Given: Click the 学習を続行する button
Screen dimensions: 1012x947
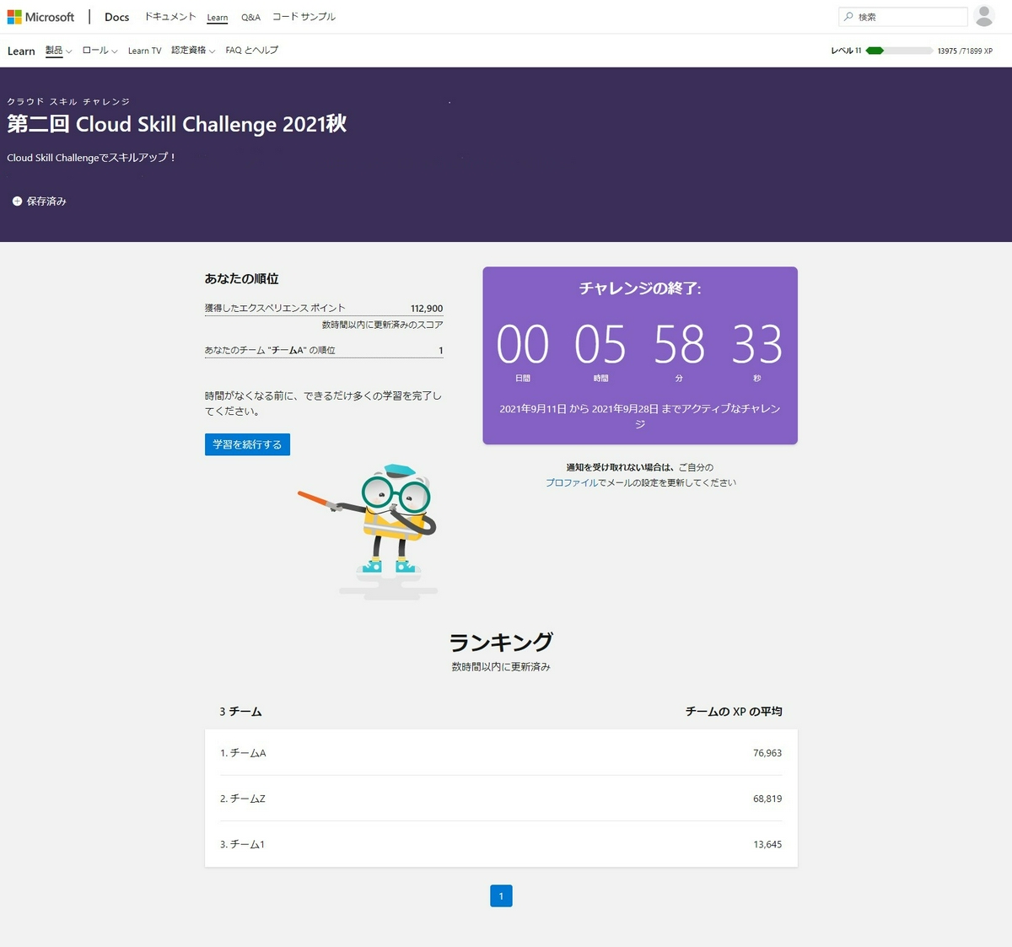Looking at the screenshot, I should [x=247, y=444].
